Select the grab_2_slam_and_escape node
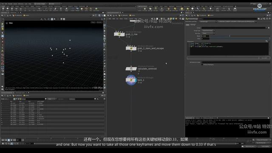Screen dimensions: 272x153 (x=131, y=48)
